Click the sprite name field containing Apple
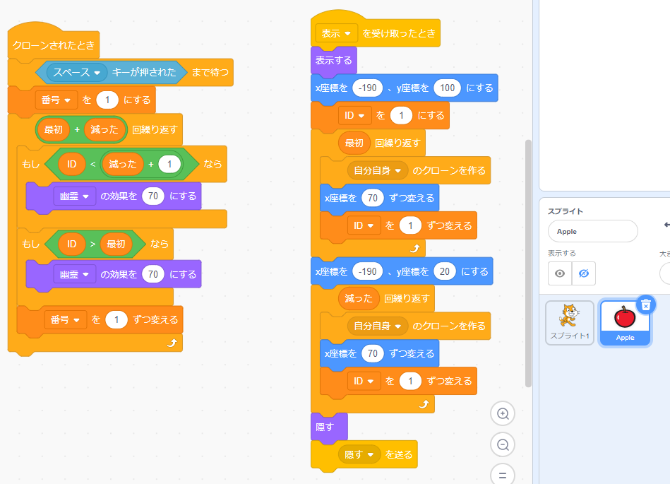 coord(592,231)
